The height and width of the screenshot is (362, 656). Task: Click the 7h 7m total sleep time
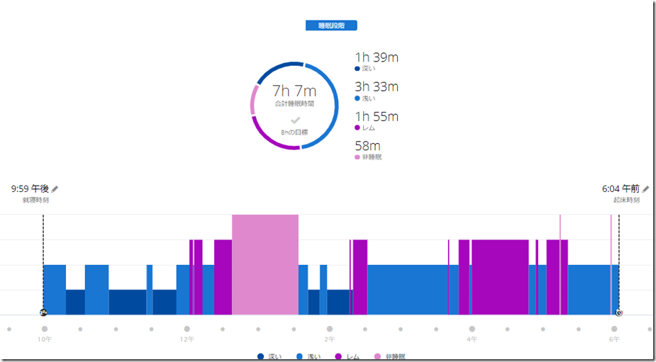click(x=294, y=91)
